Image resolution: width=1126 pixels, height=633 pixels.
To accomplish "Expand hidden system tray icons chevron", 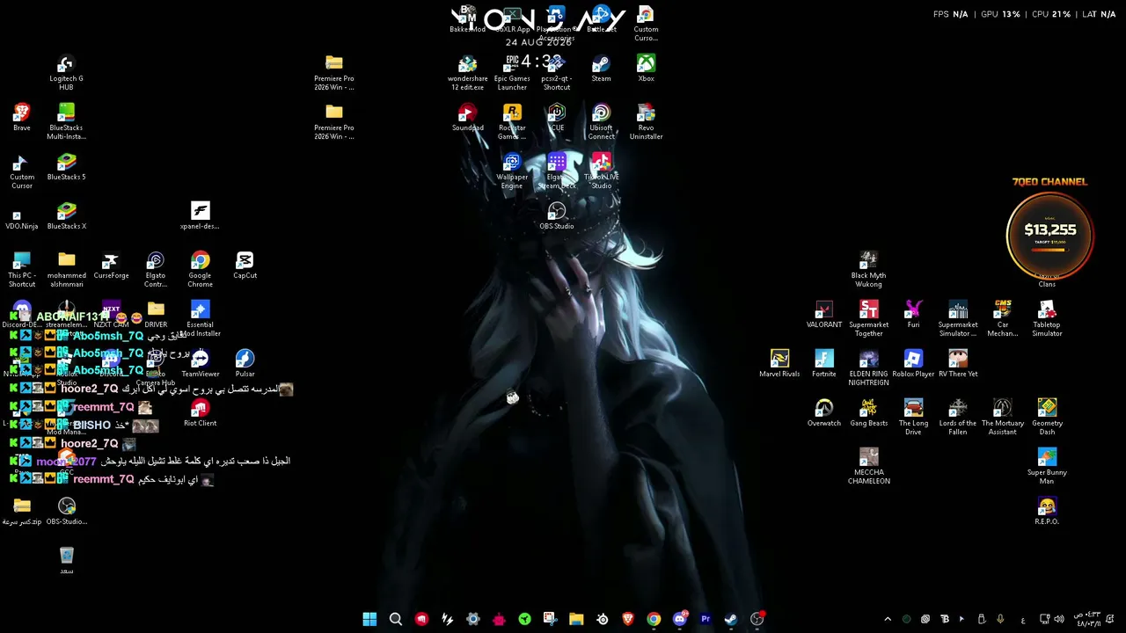I will point(888,619).
